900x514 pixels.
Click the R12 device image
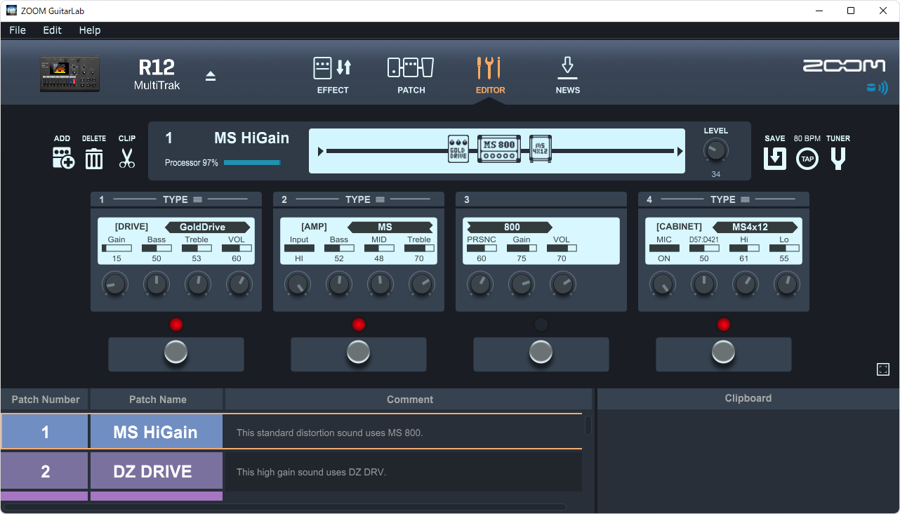point(70,74)
